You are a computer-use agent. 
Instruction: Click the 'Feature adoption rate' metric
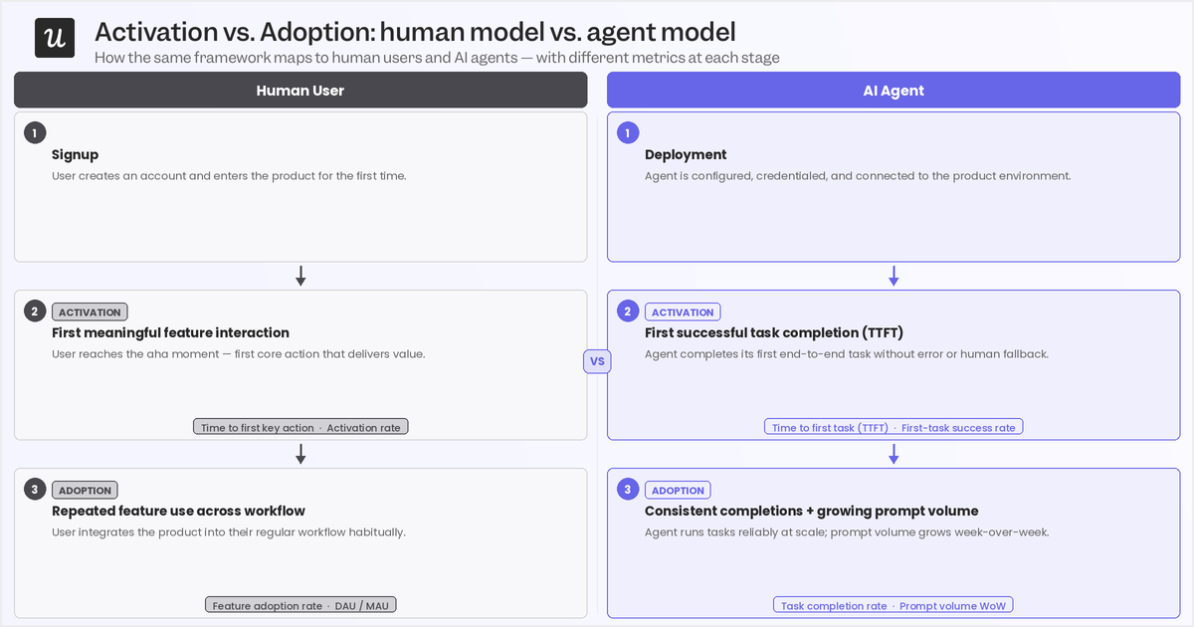pyautogui.click(x=267, y=606)
